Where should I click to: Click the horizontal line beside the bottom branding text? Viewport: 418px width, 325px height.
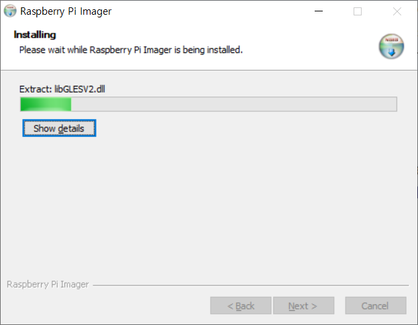click(250, 285)
